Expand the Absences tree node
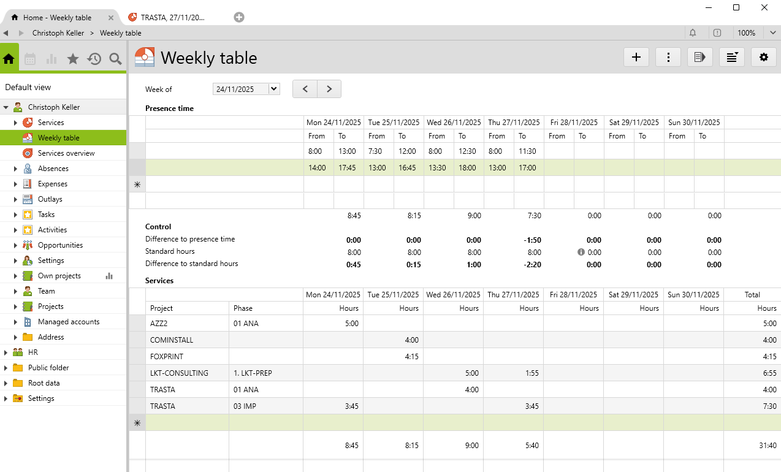 (x=16, y=169)
